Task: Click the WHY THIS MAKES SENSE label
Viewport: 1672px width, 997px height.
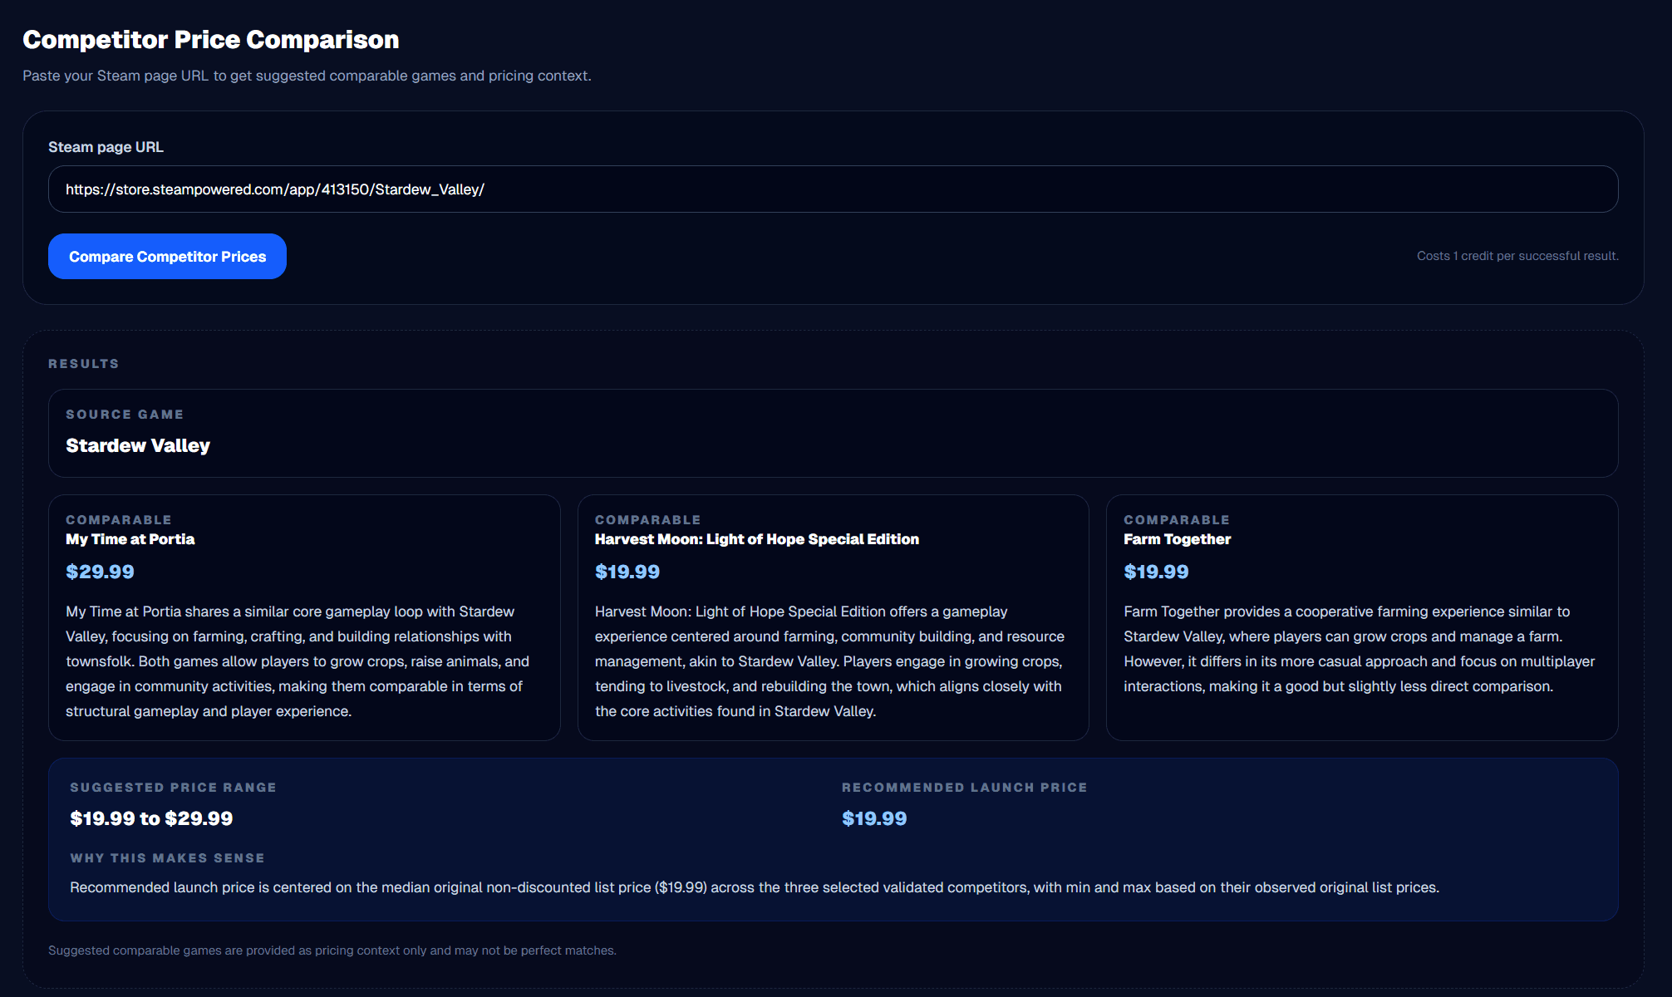Action: 167,858
